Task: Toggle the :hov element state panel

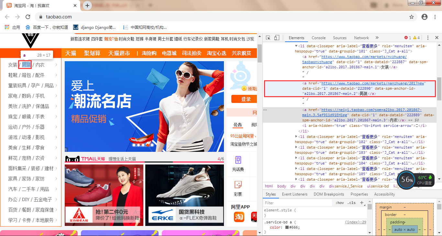Action: tap(340, 203)
